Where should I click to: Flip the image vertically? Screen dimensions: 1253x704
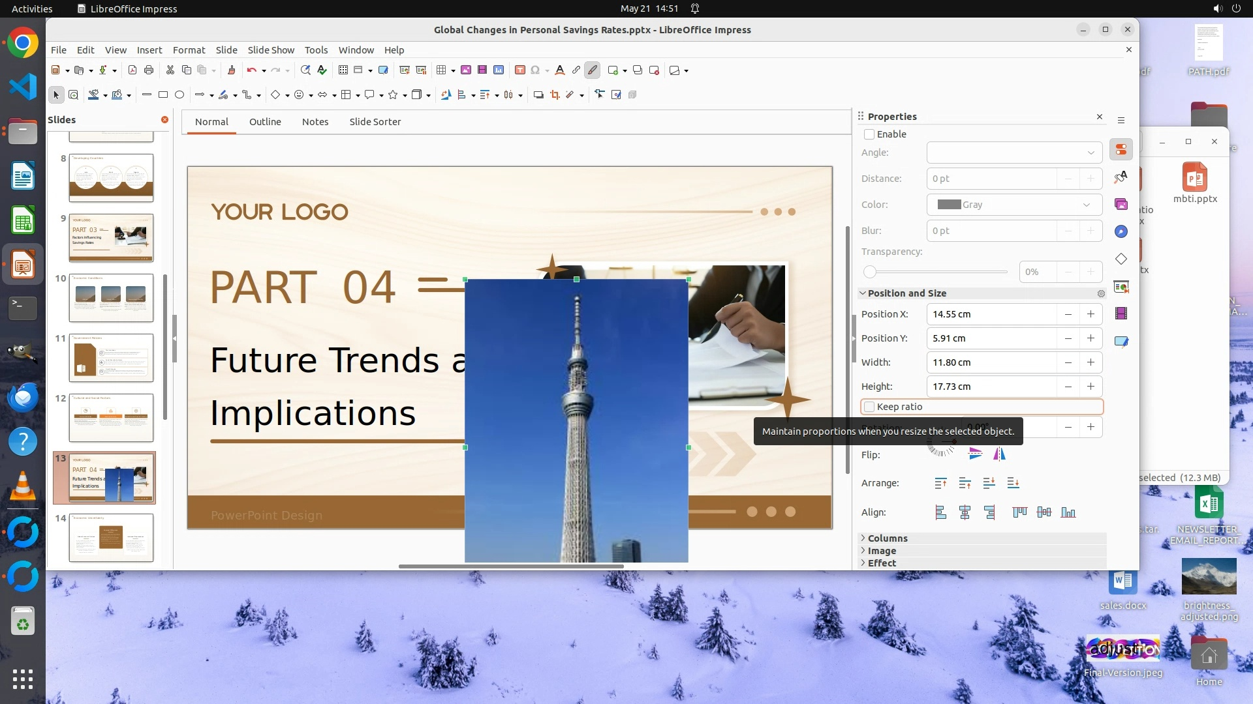coord(975,454)
